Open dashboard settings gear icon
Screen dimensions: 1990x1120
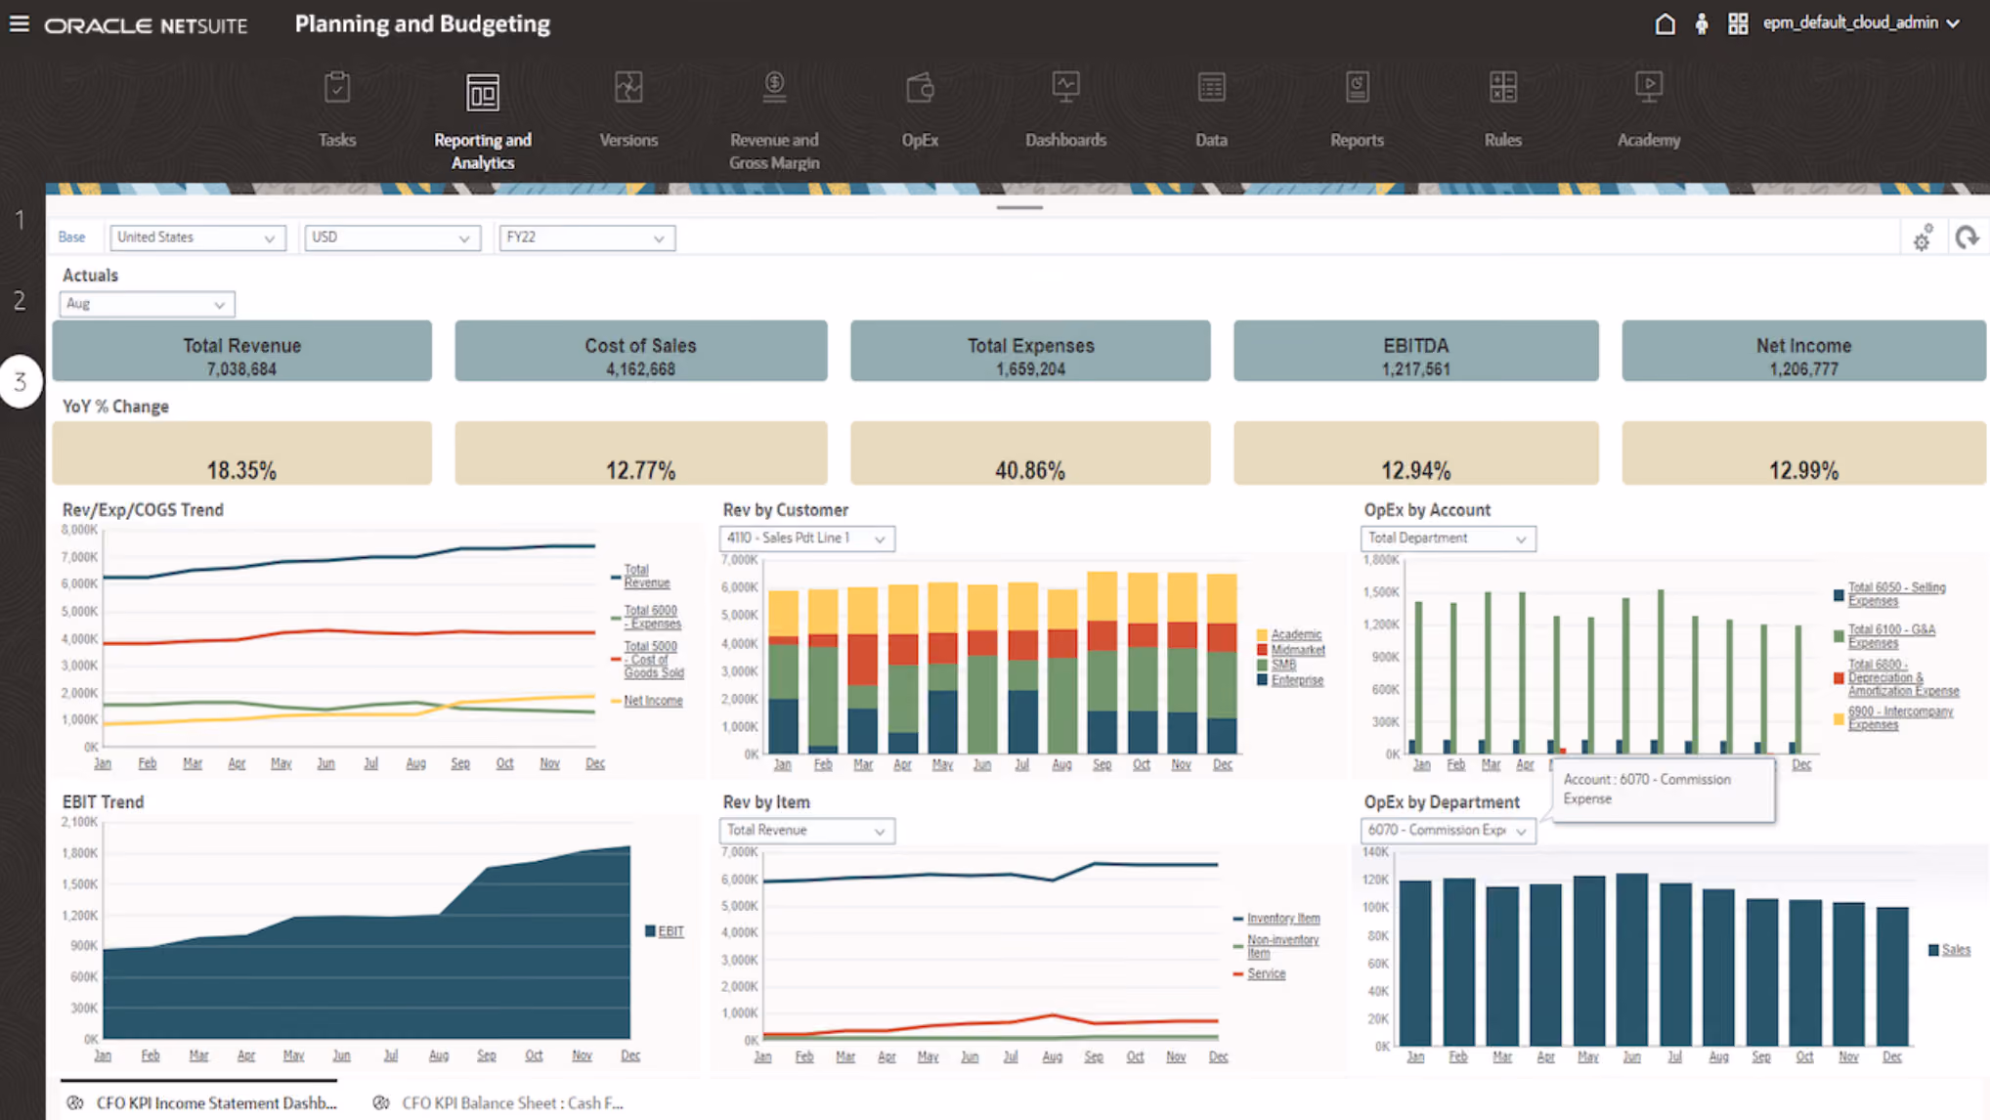(1923, 237)
